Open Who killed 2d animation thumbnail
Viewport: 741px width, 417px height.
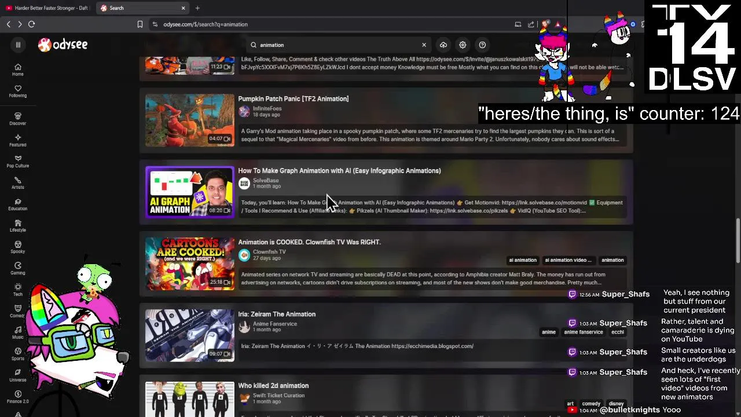(190, 398)
